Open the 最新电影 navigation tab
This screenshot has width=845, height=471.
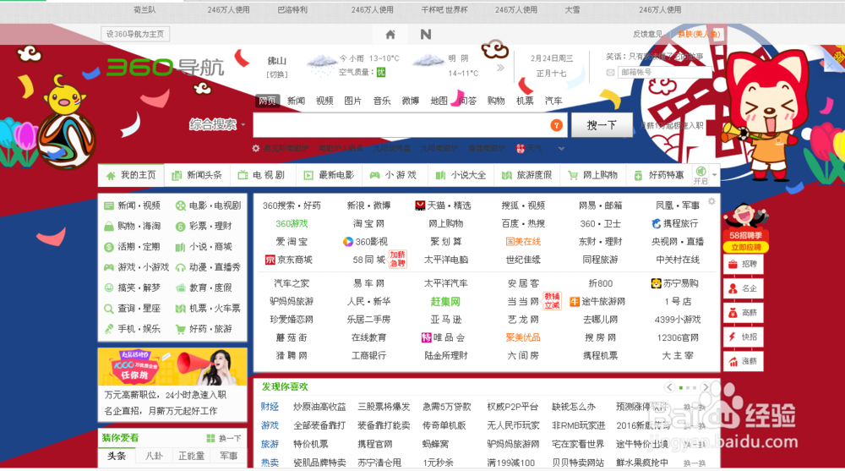(329, 175)
